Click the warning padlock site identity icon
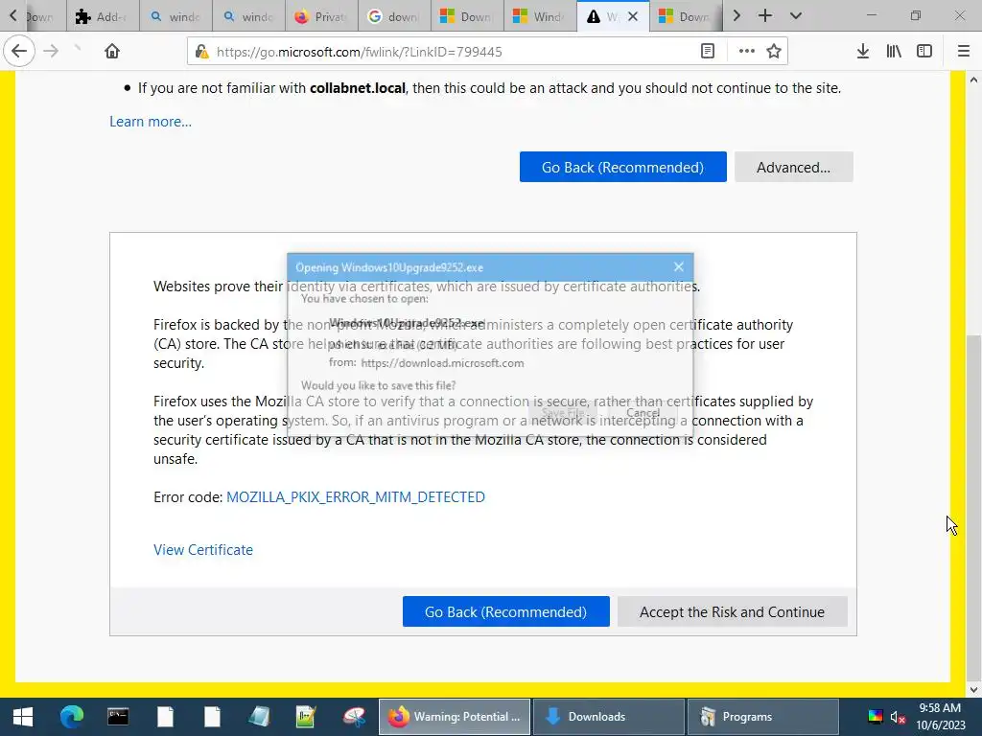The image size is (982, 736). (x=201, y=52)
